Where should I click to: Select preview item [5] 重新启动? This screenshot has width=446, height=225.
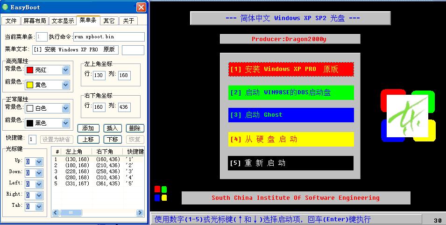click(290, 163)
